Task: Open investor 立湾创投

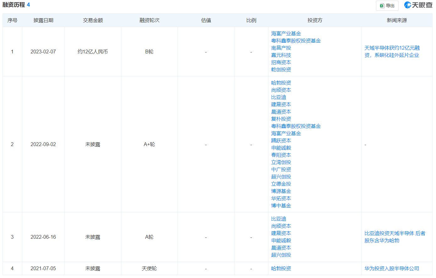Action: click(x=281, y=162)
